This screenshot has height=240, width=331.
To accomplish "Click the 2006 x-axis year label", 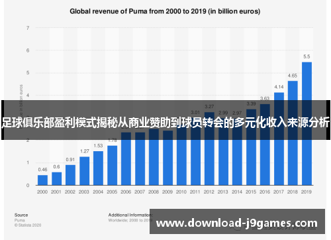I will 126,192.
